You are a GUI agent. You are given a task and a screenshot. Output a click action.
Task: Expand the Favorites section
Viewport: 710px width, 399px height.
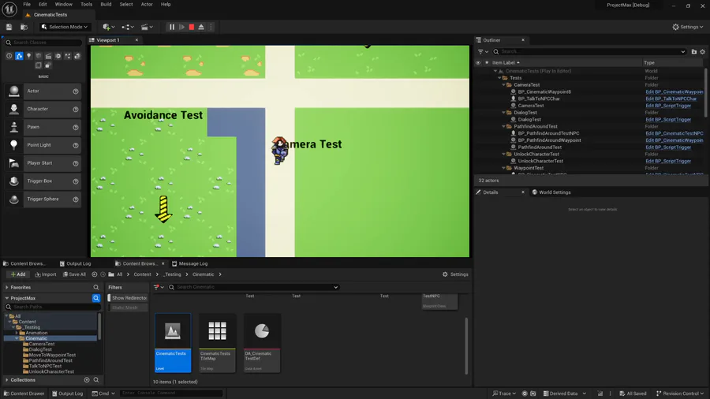tap(7, 287)
